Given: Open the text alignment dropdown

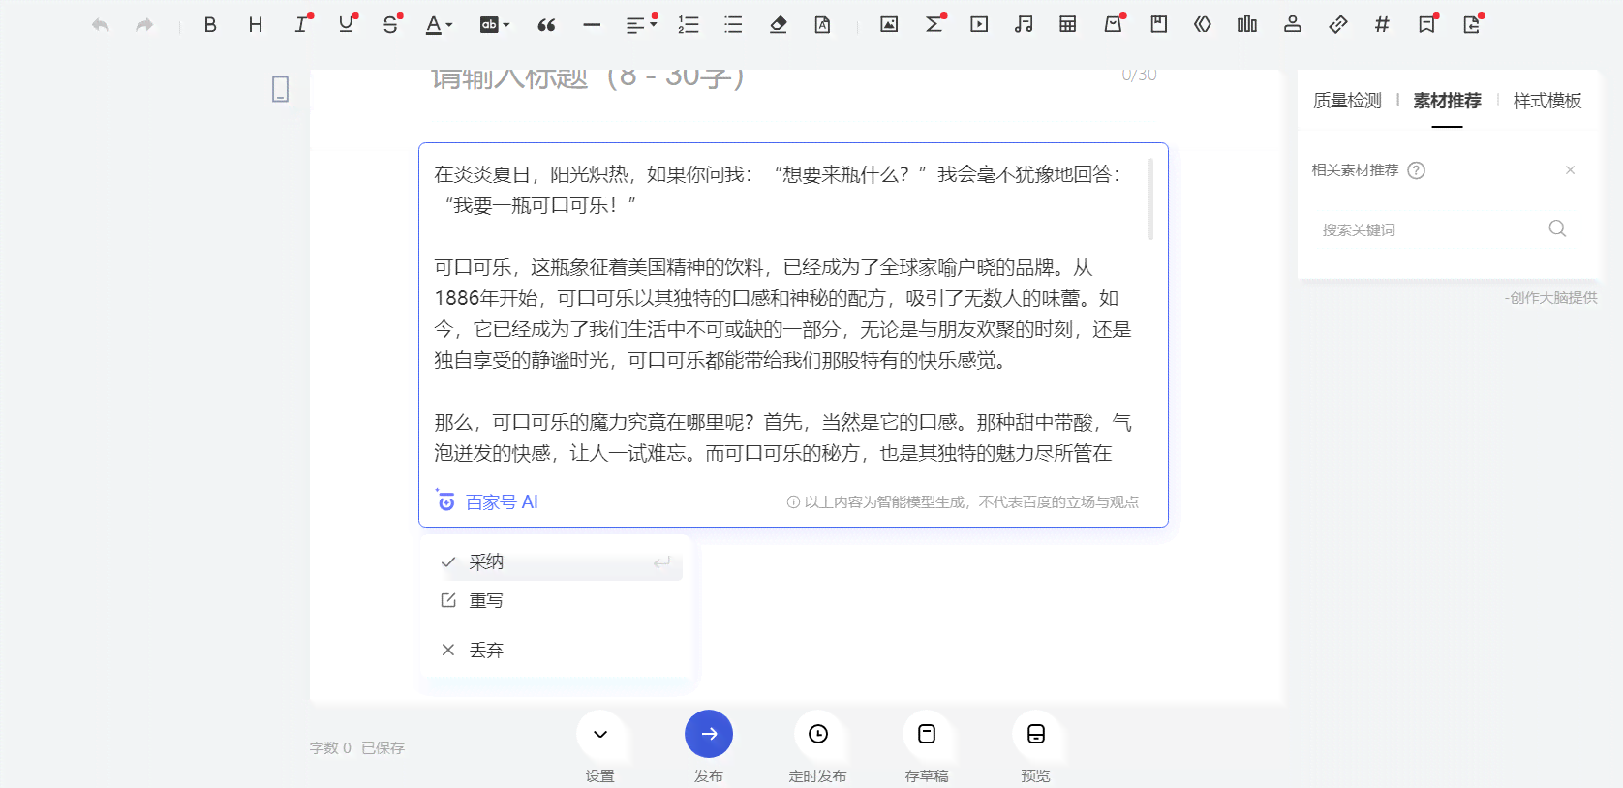Looking at the screenshot, I should point(640,25).
